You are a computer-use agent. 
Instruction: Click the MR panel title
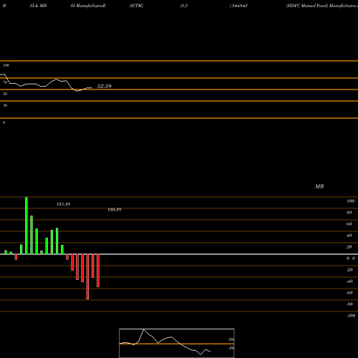point(319,186)
